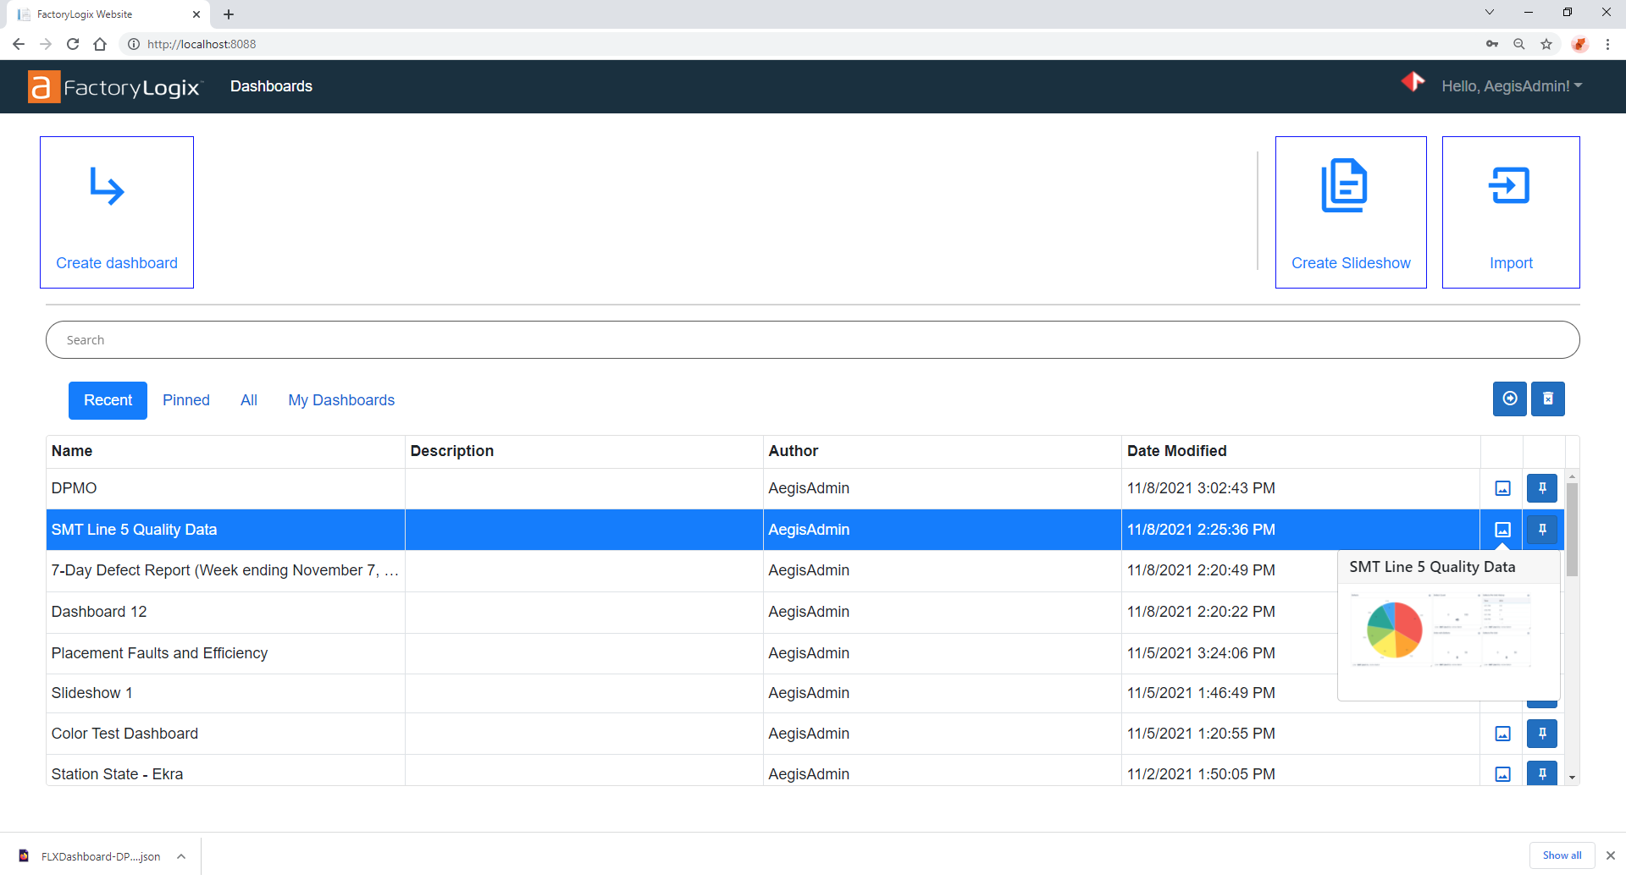
Task: Pin the Color Test Dashboard
Action: [1541, 734]
